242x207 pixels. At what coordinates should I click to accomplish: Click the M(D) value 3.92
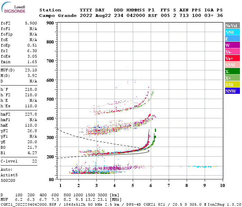[x=32, y=76]
